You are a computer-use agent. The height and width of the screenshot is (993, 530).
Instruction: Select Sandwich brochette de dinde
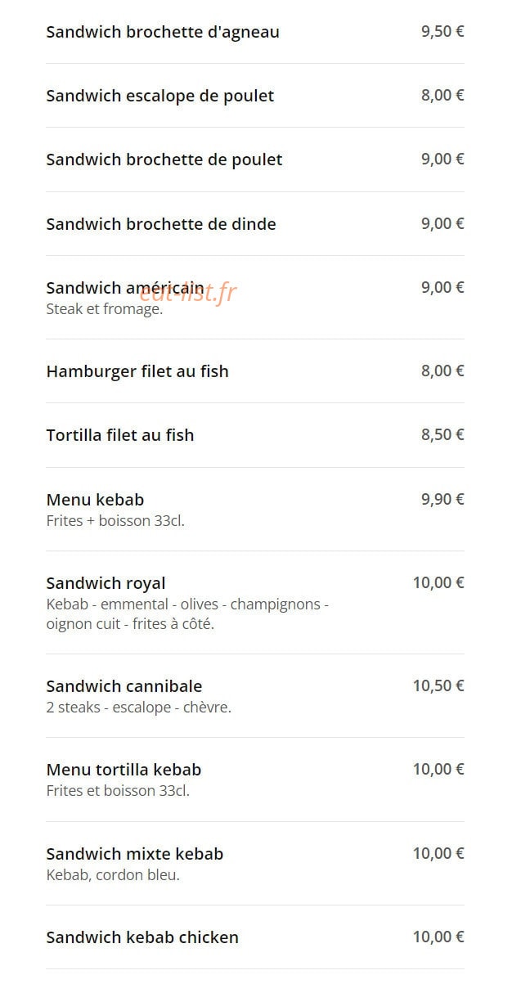click(254, 224)
